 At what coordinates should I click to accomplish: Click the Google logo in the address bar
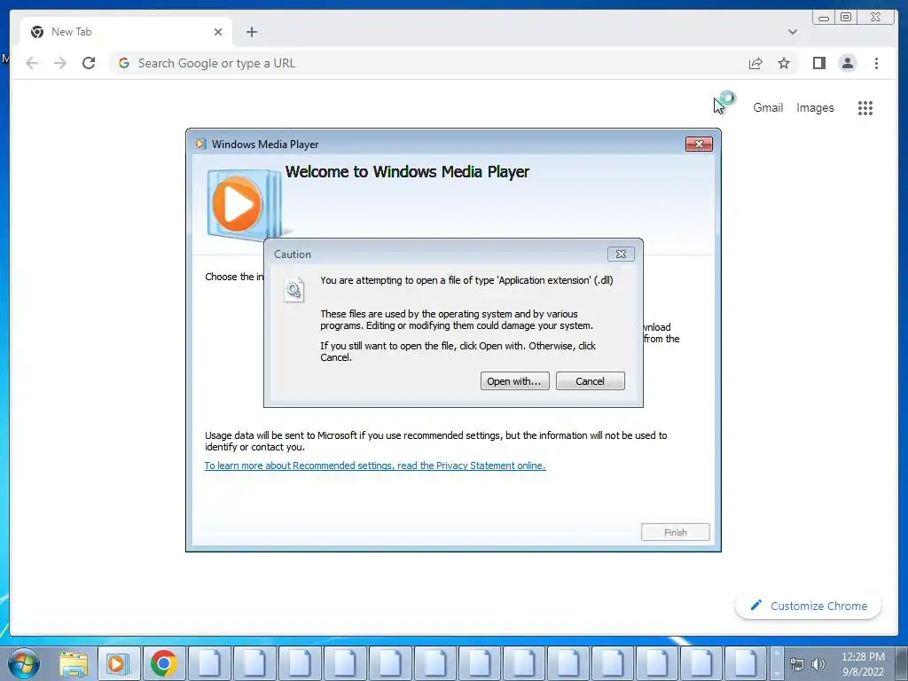(x=124, y=63)
